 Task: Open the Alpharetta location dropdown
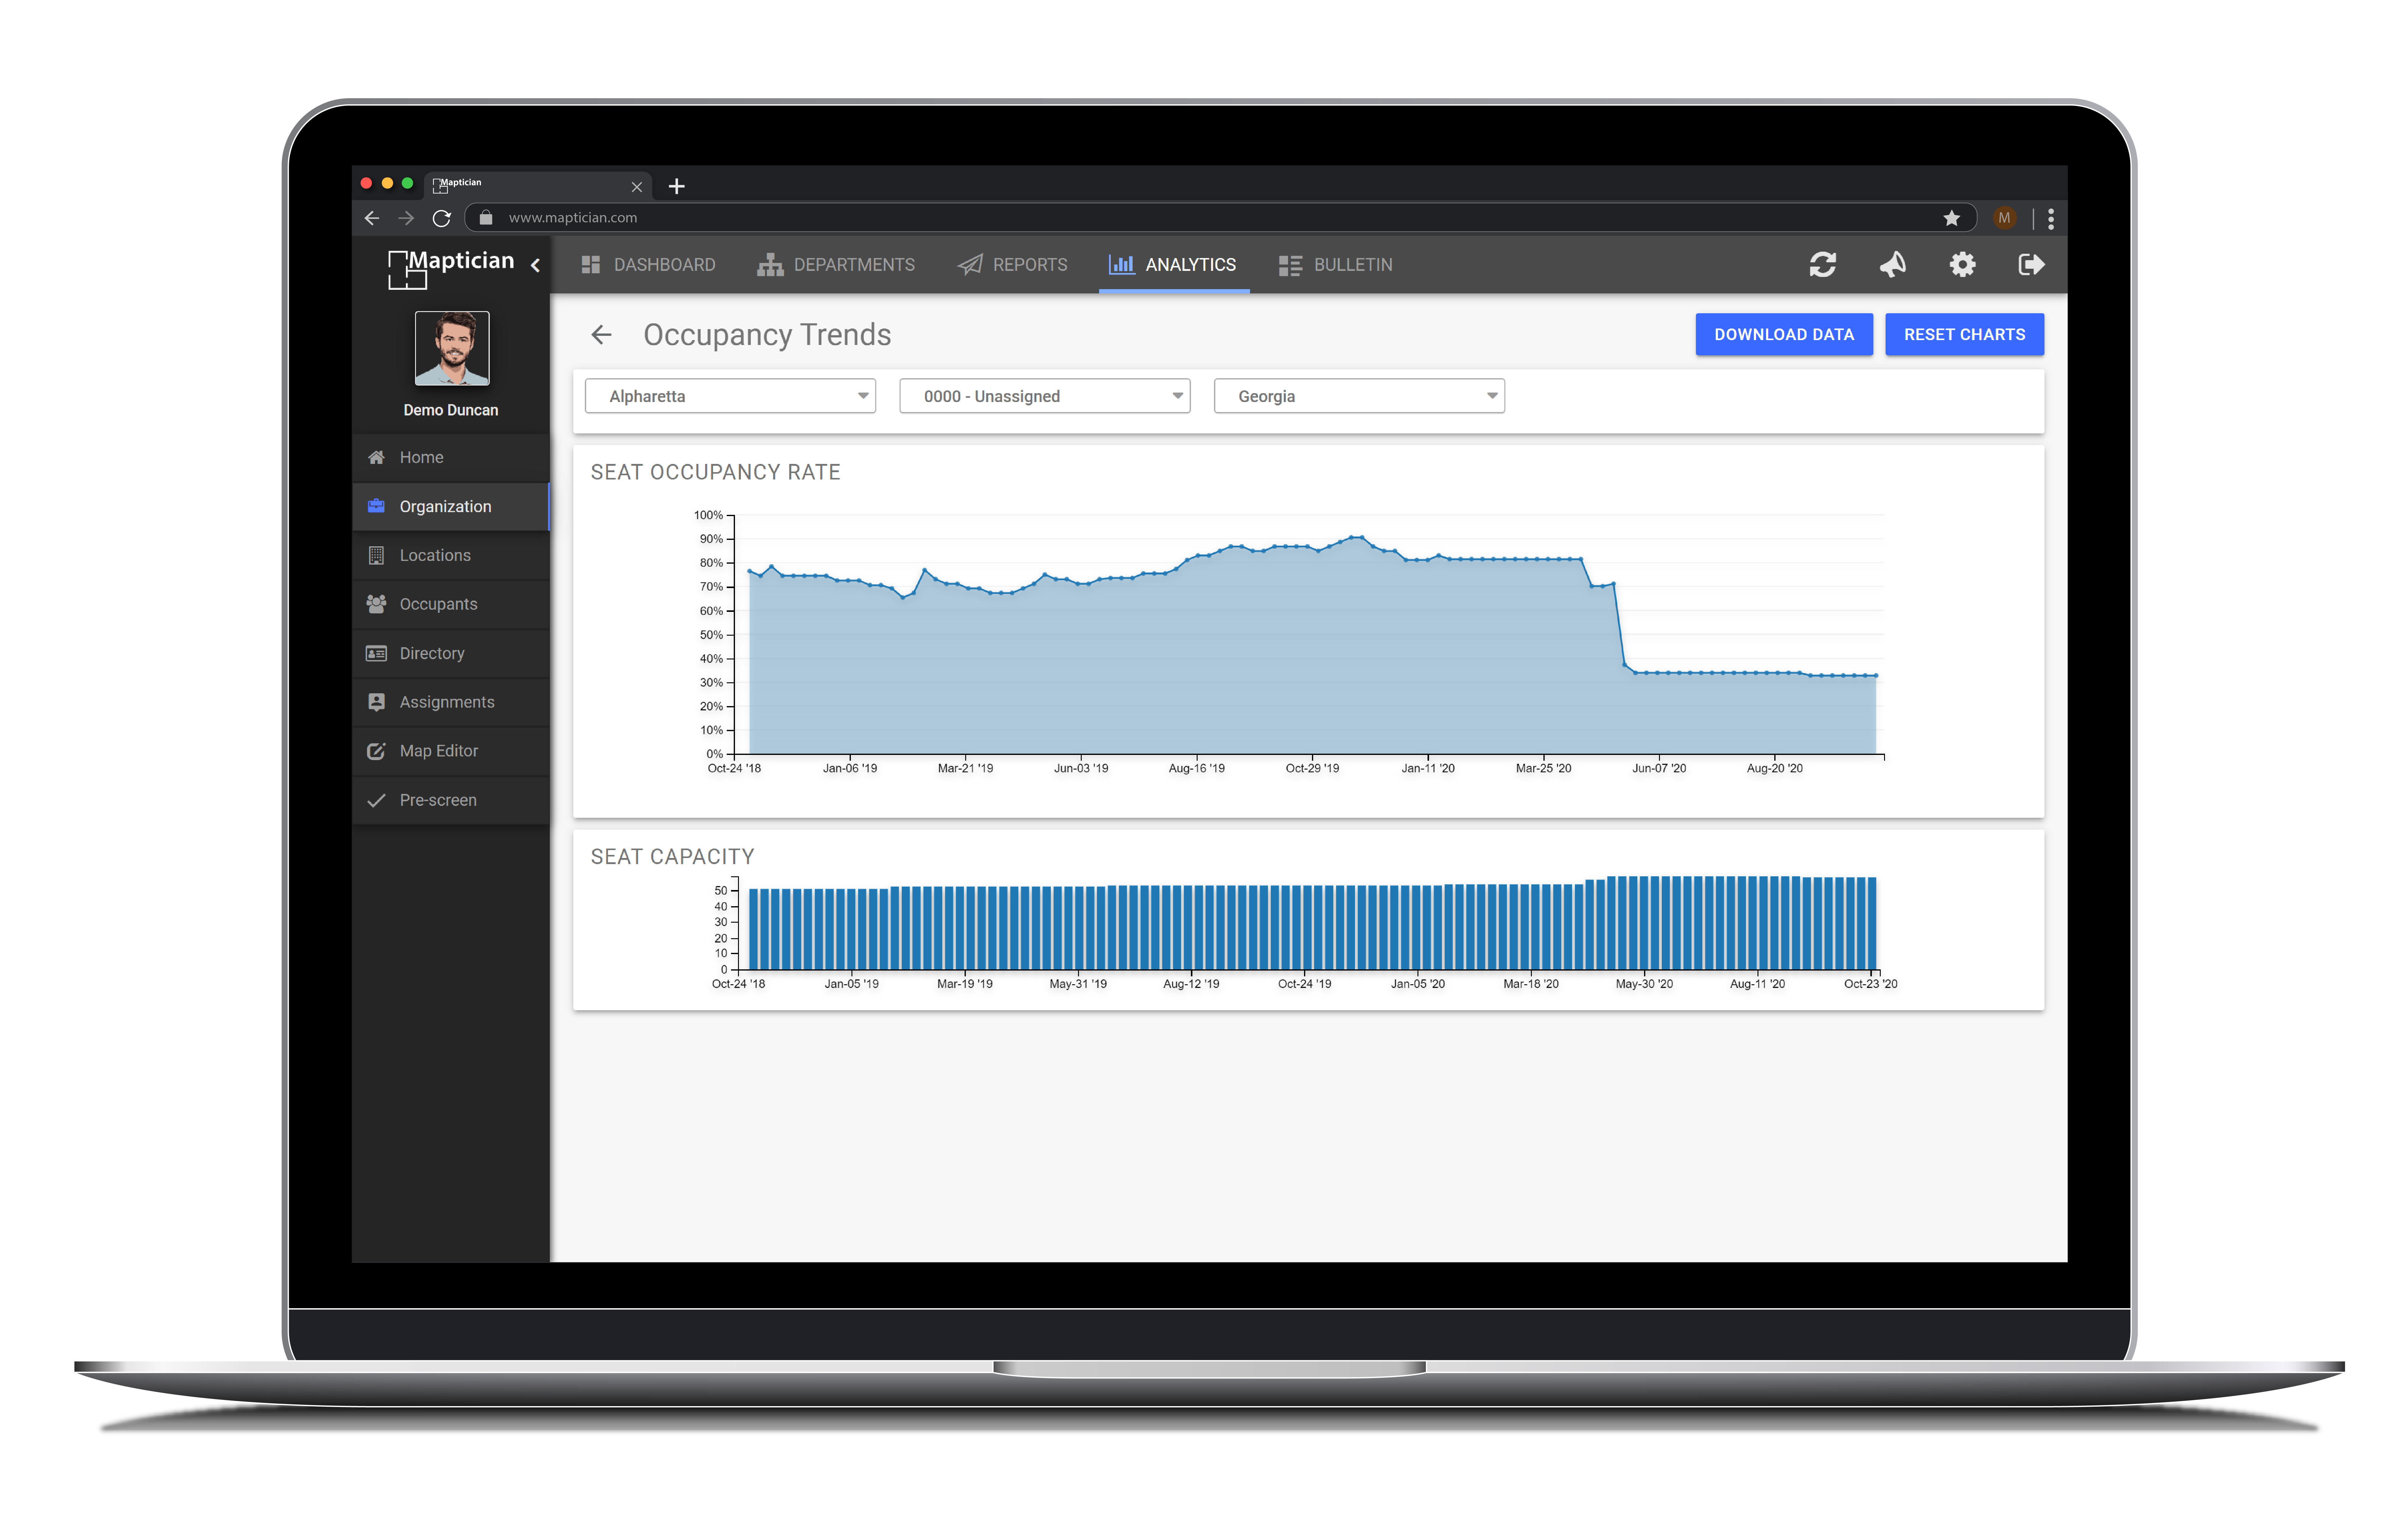730,396
